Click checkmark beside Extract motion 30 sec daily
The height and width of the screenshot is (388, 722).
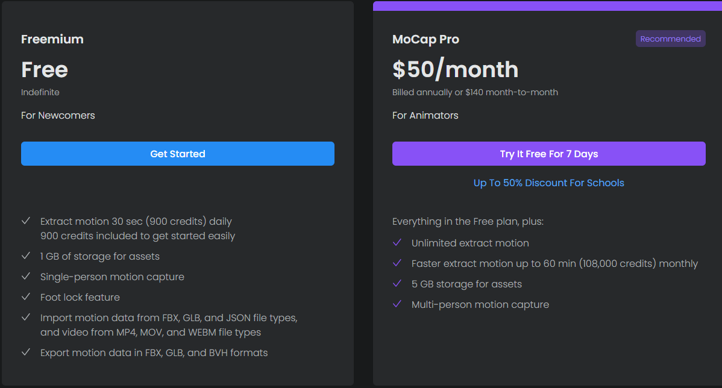[x=27, y=221]
